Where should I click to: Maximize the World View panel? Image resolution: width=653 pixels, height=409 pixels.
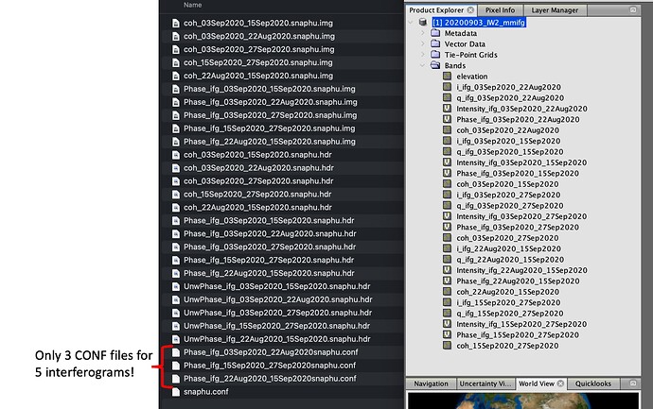point(633,383)
